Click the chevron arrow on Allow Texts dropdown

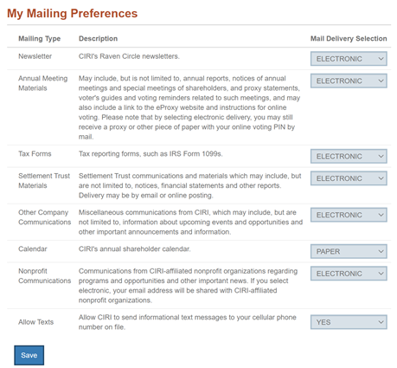381,322
